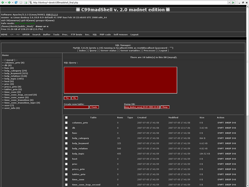This screenshot has width=249, height=187.
Task: Open the Server-status link
Action: (x=108, y=50)
